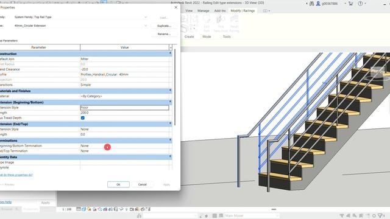The height and width of the screenshot is (219, 390).
Task: Open the Manage ribbon tab
Action: [x=203, y=11]
